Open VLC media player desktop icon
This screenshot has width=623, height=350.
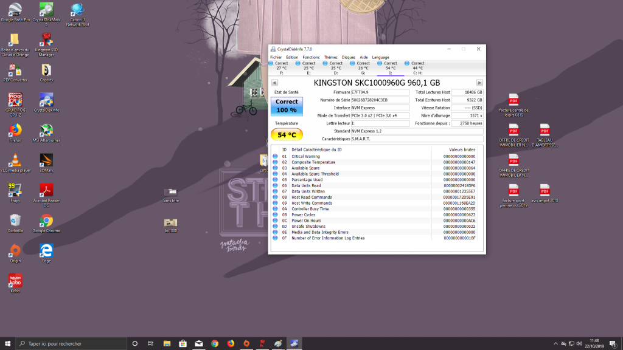coord(15,163)
